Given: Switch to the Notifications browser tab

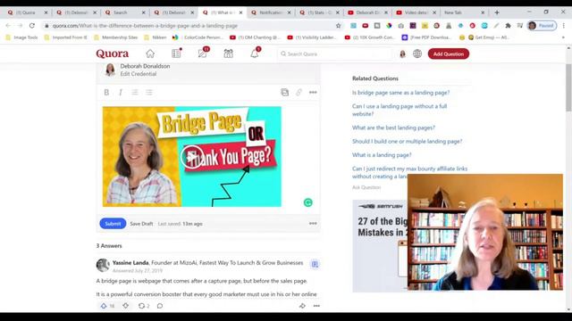Looking at the screenshot, I should click(270, 12).
